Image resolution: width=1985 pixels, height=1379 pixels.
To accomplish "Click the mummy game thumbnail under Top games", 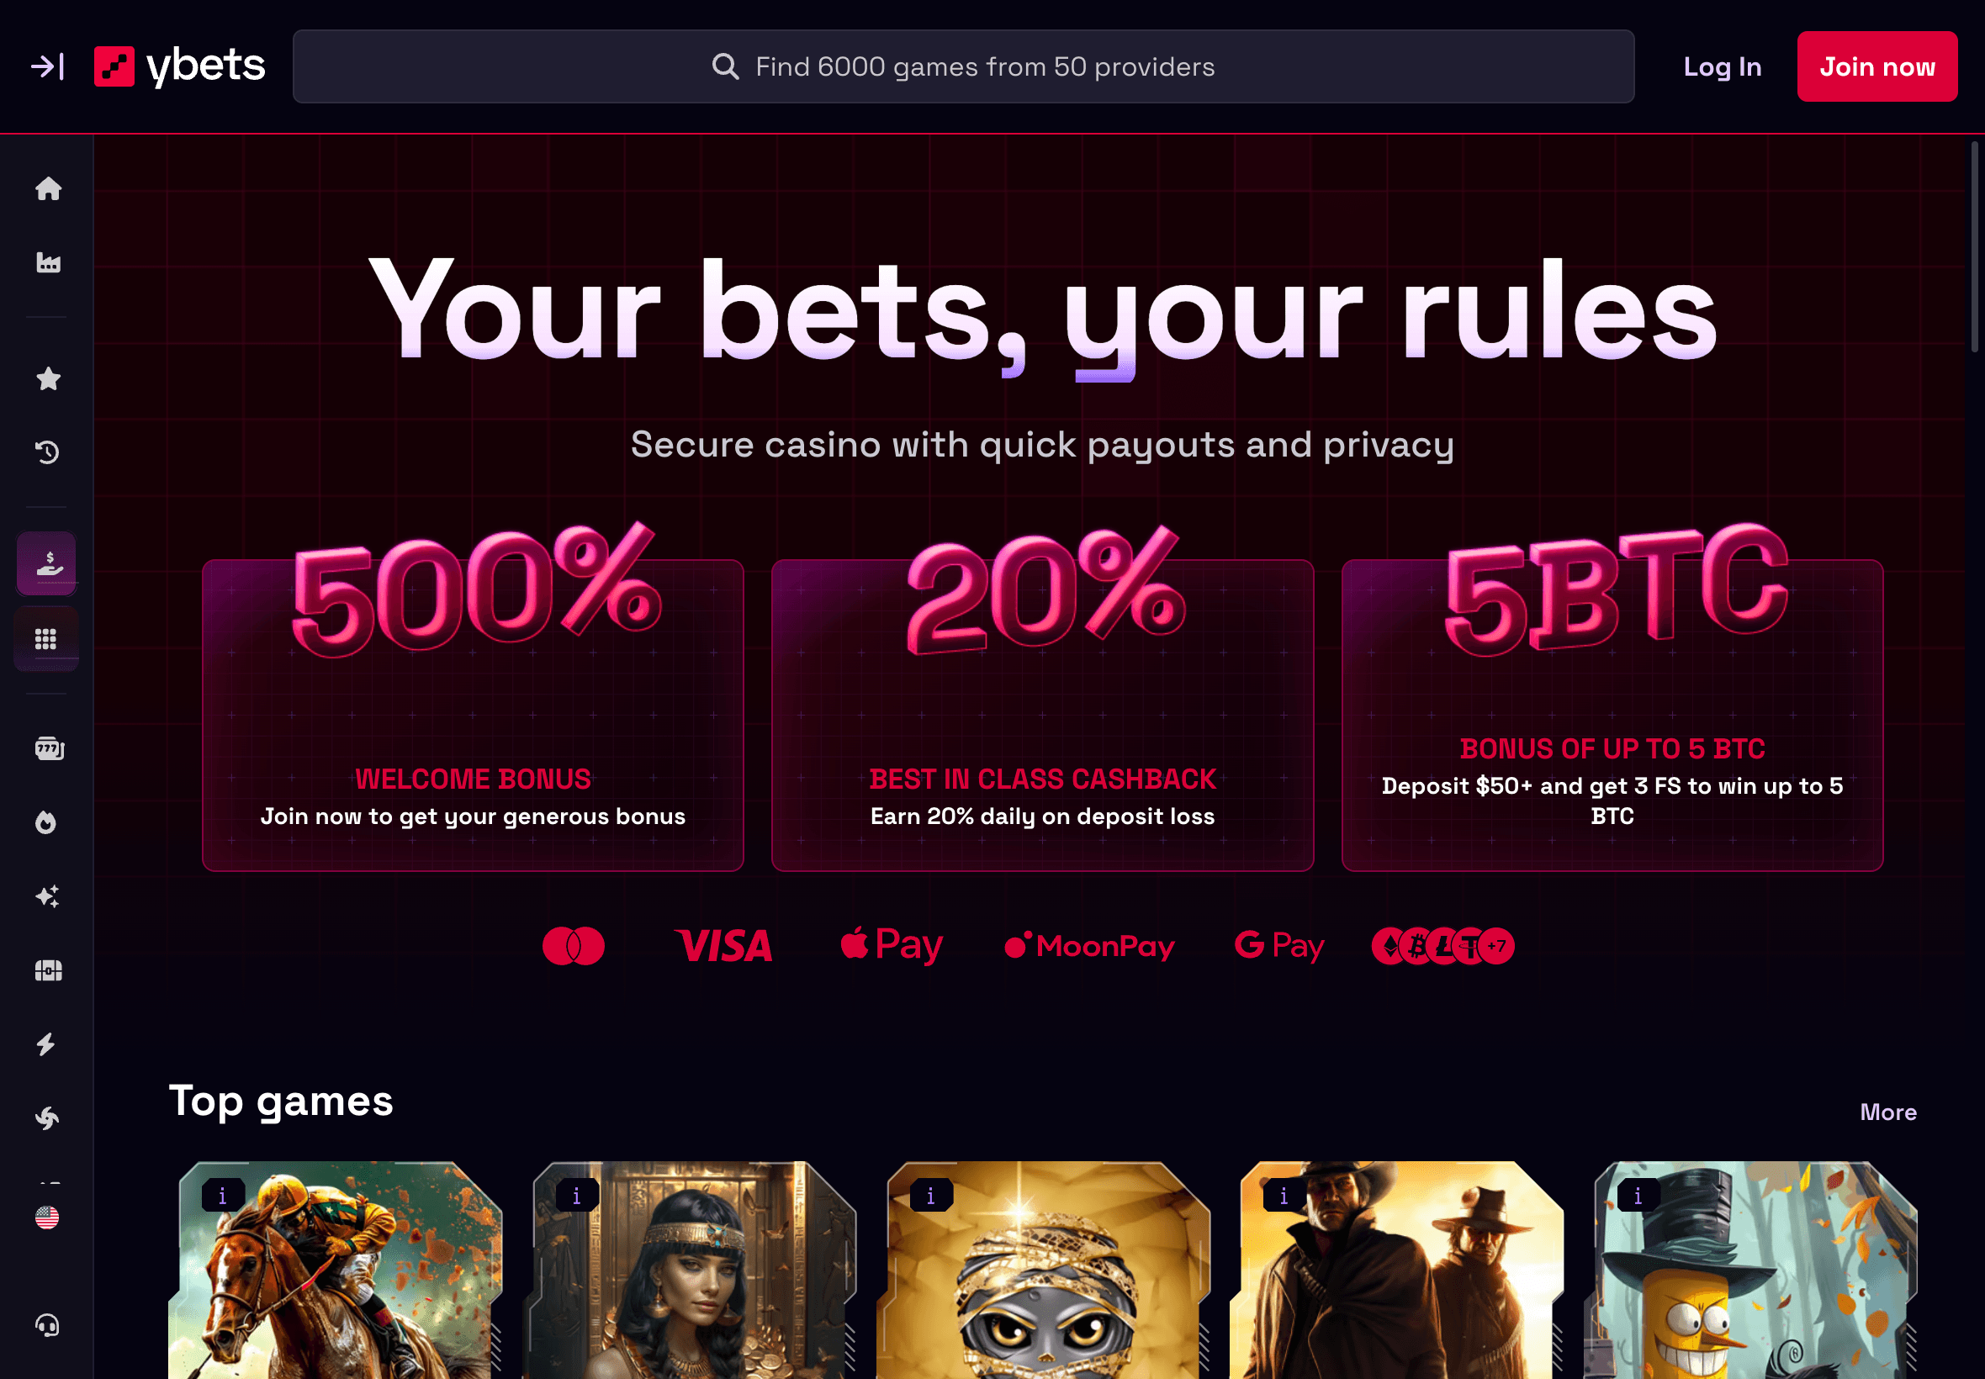I will click(x=1042, y=1279).
